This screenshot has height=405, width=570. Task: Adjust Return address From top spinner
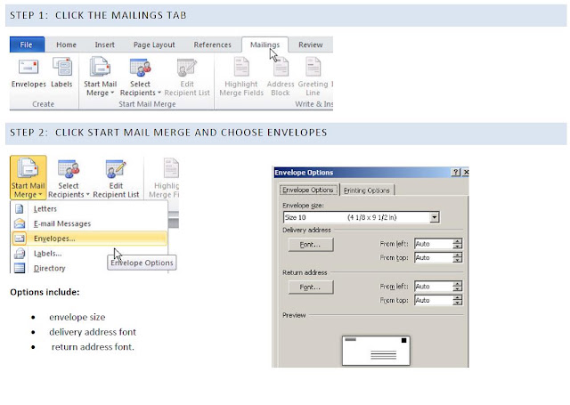coord(458,300)
